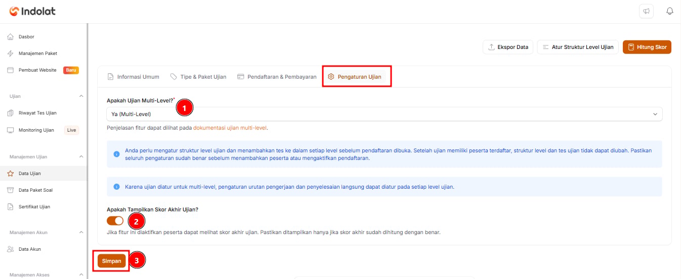Collapse the Manajemen Akun sidebar section
The image size is (681, 279).
click(81, 232)
